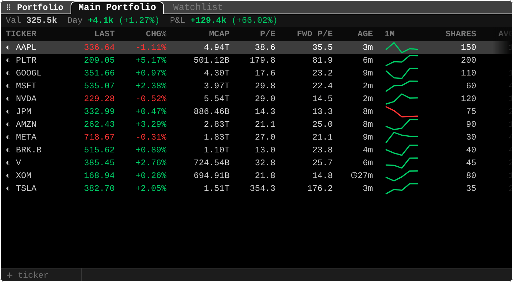
Task: Click the forward P/E value 22.4 for MSFT
Action: point(322,86)
